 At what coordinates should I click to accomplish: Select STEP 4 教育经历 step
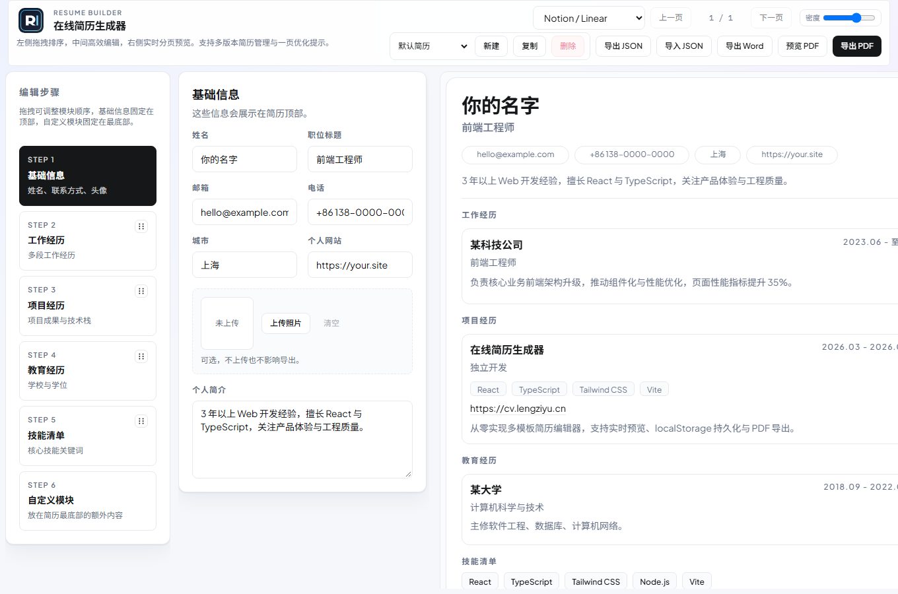pyautogui.click(x=88, y=371)
